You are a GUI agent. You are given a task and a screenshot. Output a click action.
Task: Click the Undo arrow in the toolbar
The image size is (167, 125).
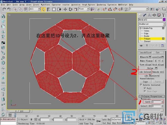click(4, 9)
